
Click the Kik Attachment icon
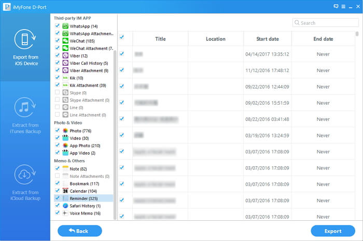[65, 85]
